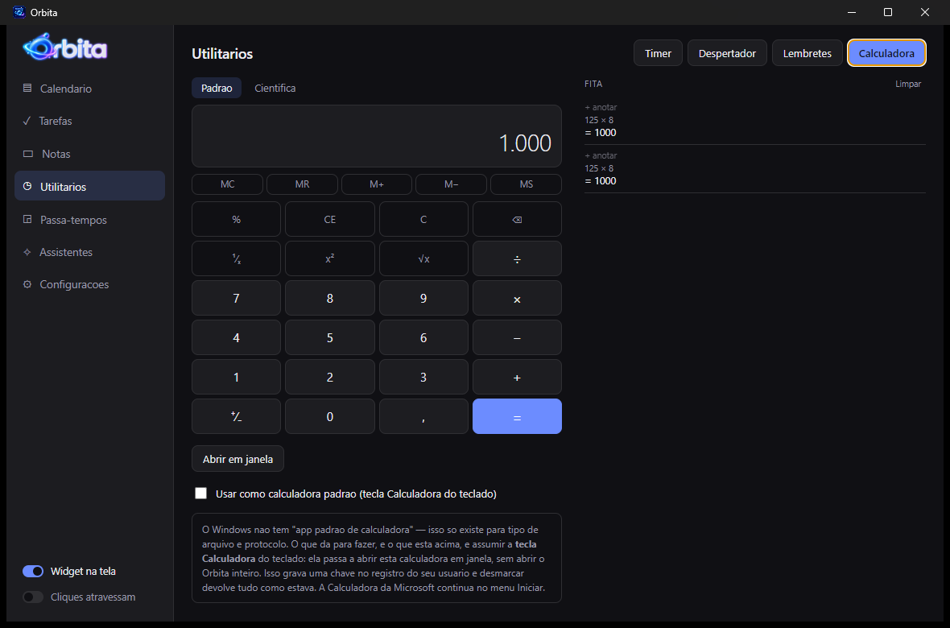Click the backspace key on the calculator

[517, 220]
